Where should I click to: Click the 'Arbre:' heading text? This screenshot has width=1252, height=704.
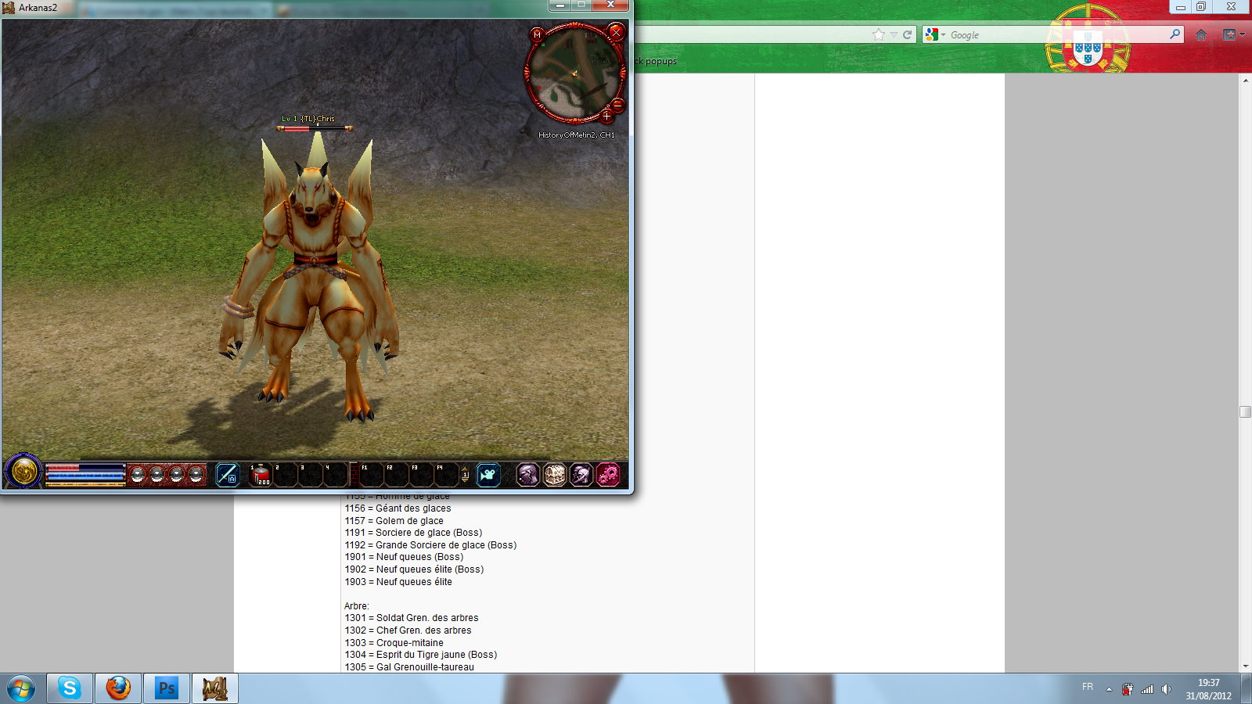pyautogui.click(x=357, y=606)
